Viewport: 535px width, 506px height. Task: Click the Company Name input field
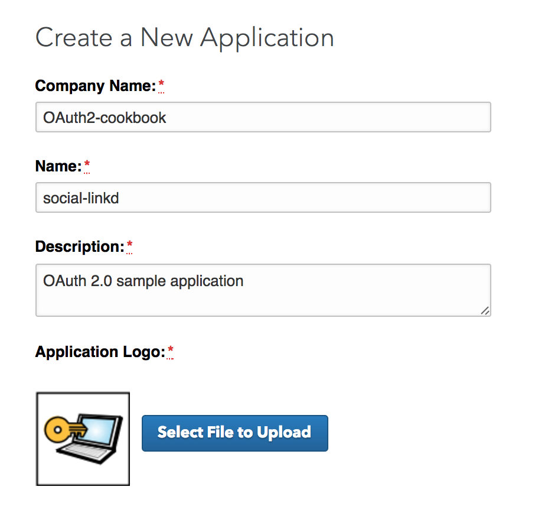click(263, 117)
